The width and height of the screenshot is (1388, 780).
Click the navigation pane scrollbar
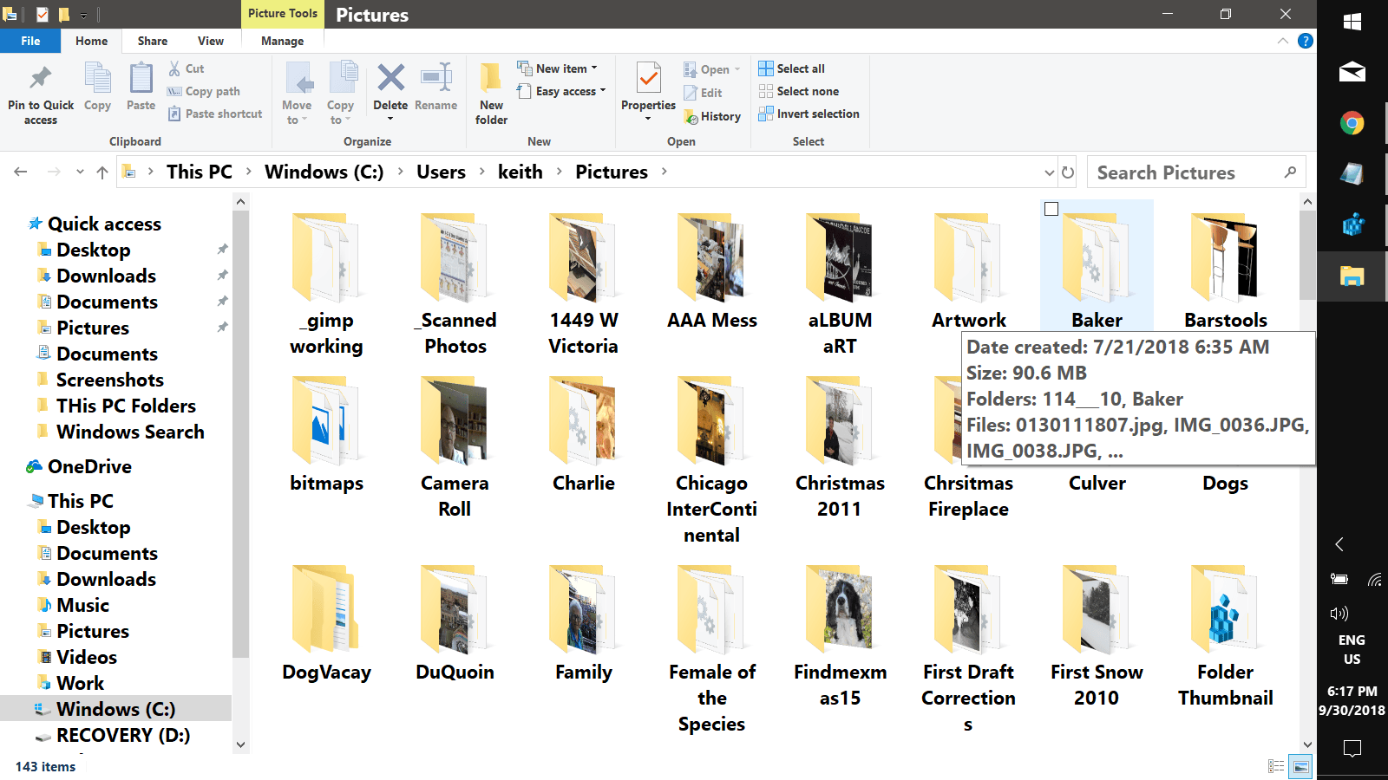click(x=240, y=433)
